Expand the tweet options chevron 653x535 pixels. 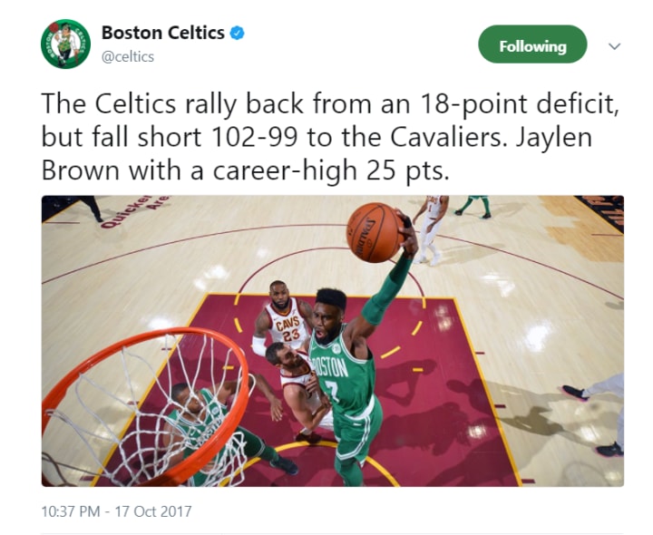click(x=614, y=46)
